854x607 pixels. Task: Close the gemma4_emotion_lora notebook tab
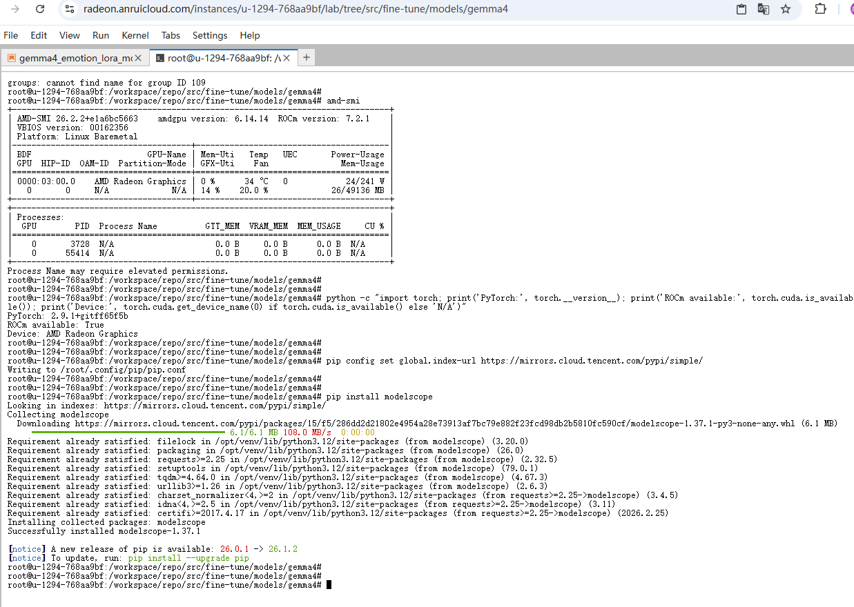point(138,58)
